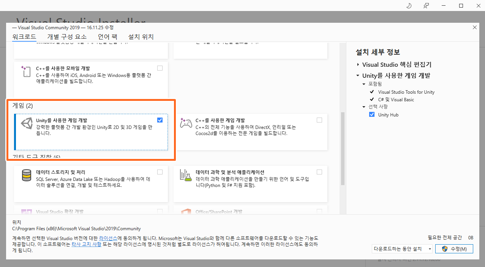Click the feedback person icon in the title bar
Screen dimensions: 485x267
pyautogui.click(x=426, y=6)
